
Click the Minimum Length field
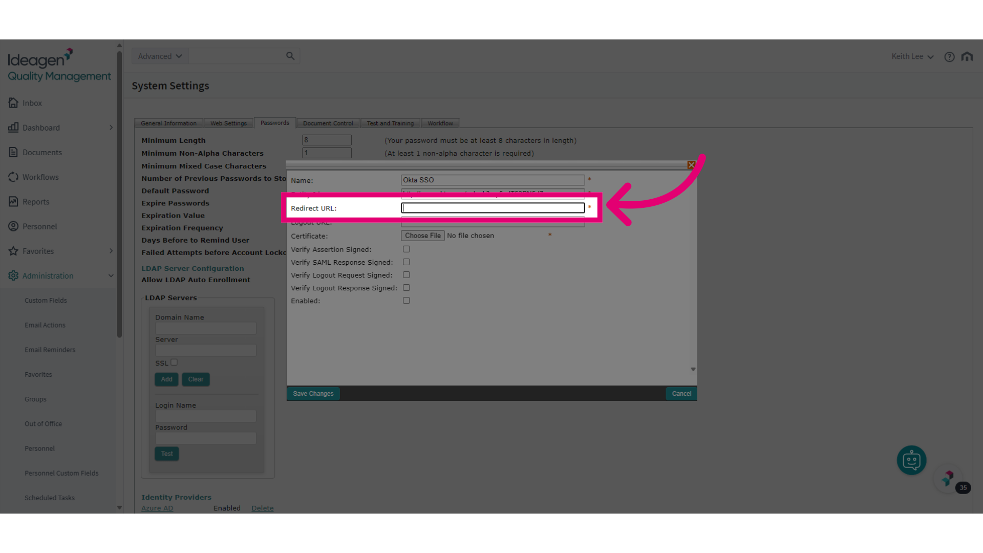coord(327,140)
